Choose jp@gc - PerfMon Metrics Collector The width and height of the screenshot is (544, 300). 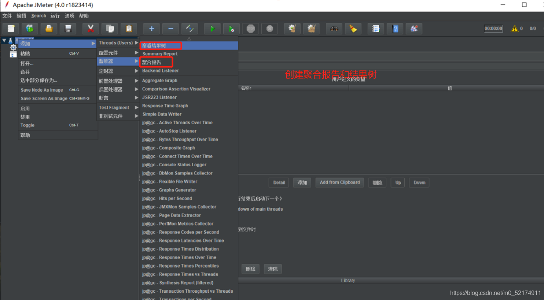pyautogui.click(x=189, y=224)
